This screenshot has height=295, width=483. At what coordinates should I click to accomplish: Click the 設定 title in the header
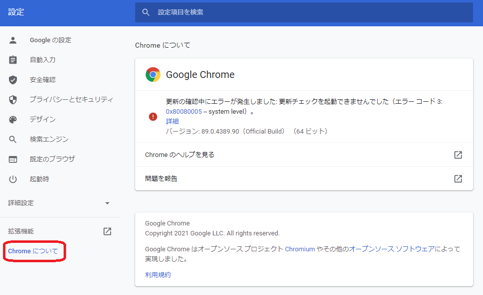(x=16, y=12)
